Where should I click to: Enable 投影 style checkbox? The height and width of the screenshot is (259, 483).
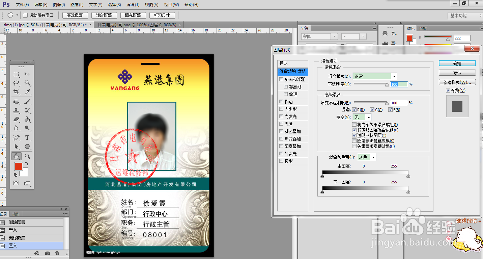(281, 161)
